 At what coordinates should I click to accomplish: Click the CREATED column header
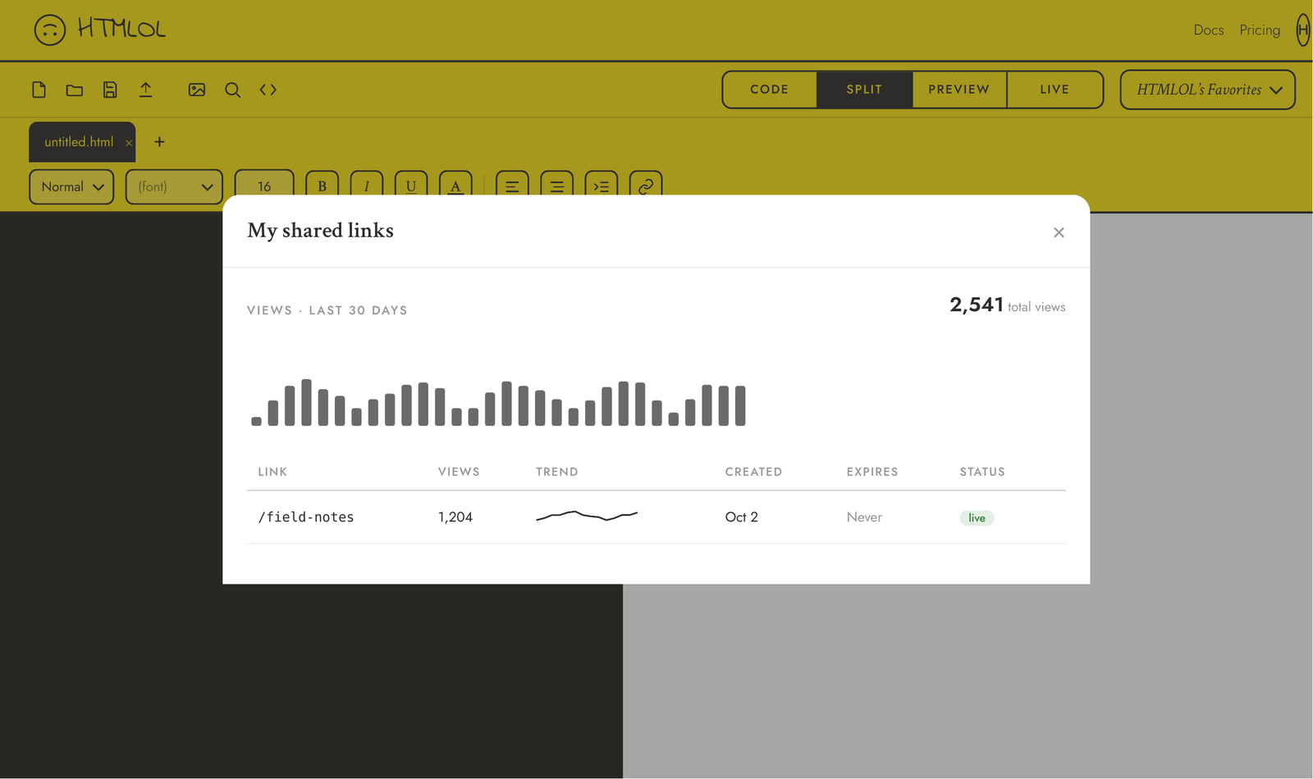tap(753, 472)
